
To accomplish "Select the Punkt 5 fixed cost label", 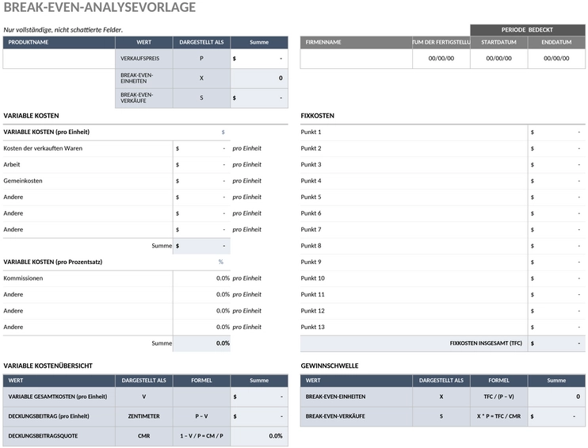I will click(x=311, y=197).
